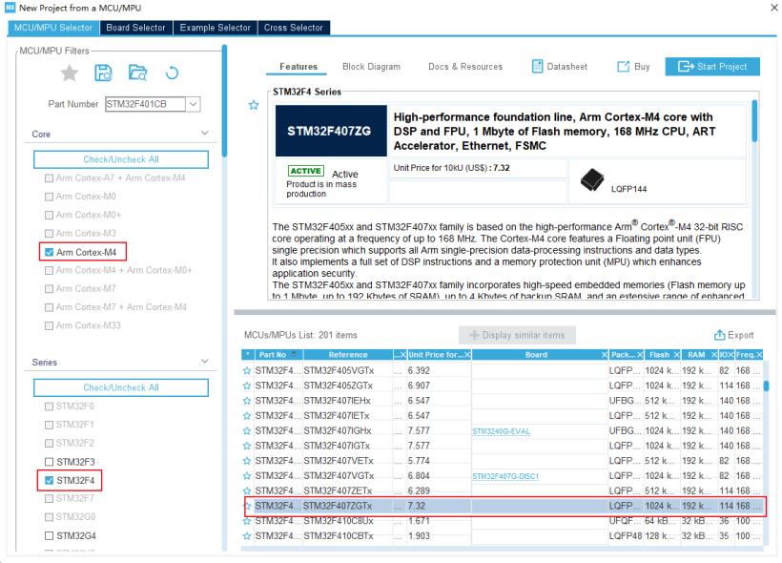Open the Block Diagram tab
Image resolution: width=782 pixels, height=563 pixels.
(x=372, y=67)
